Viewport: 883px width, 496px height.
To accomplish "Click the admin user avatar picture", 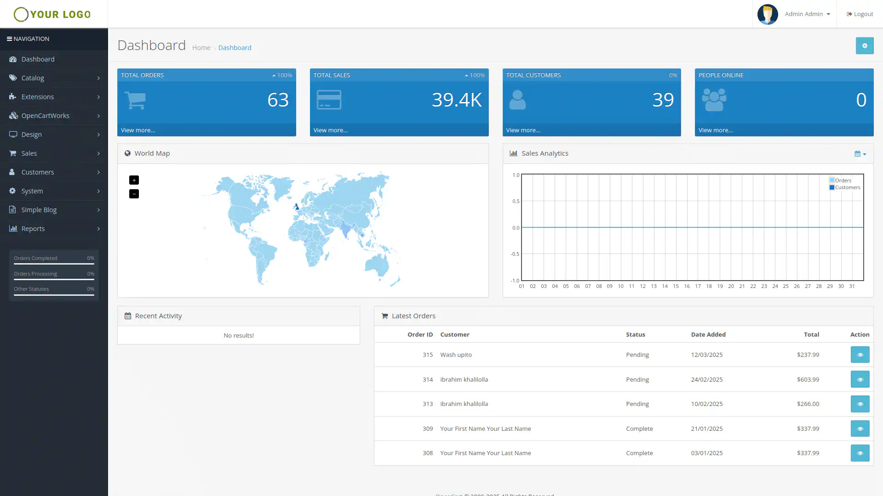I will pyautogui.click(x=767, y=14).
